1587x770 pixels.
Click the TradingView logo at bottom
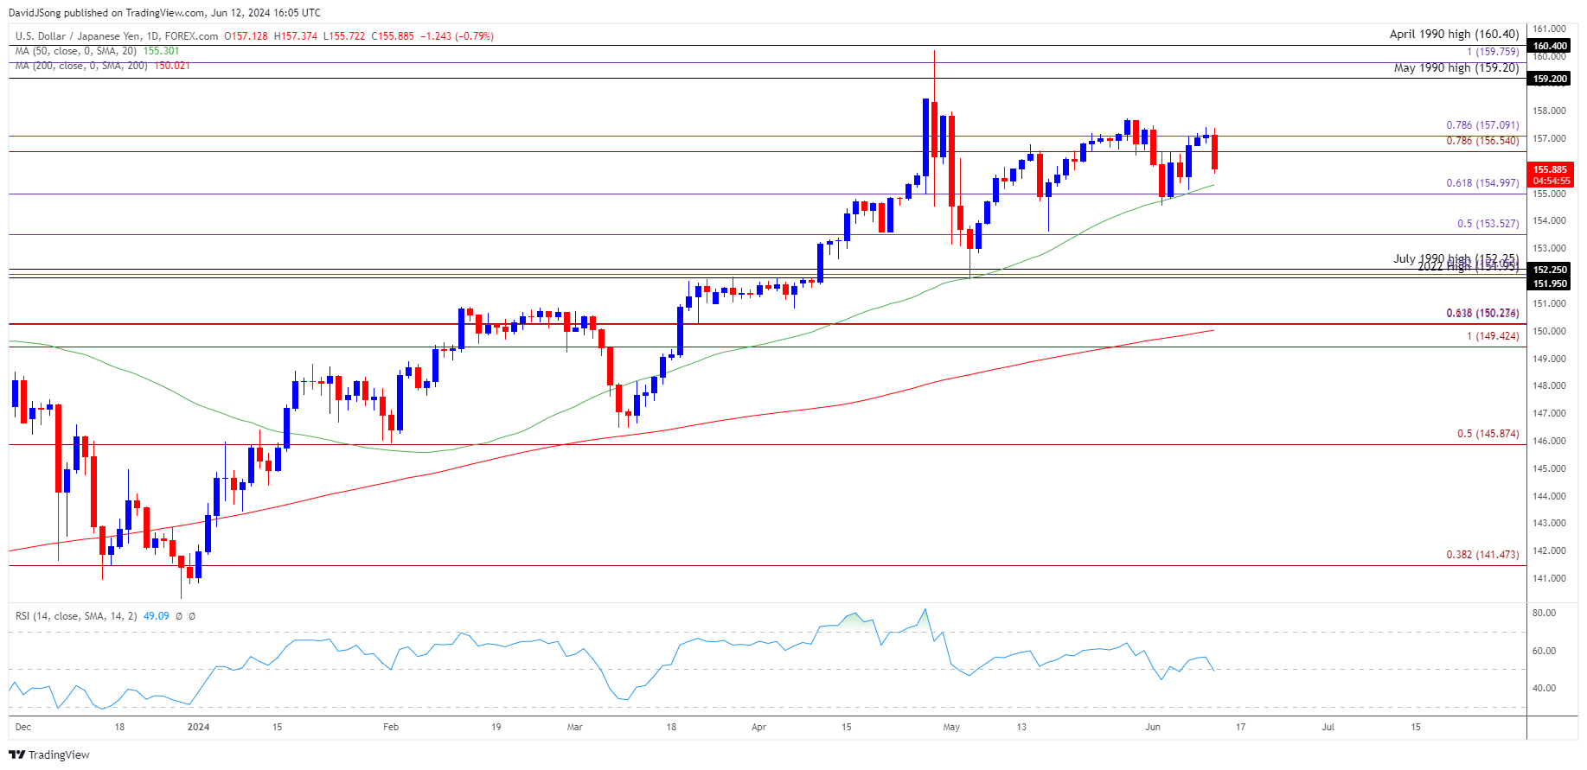pos(49,754)
